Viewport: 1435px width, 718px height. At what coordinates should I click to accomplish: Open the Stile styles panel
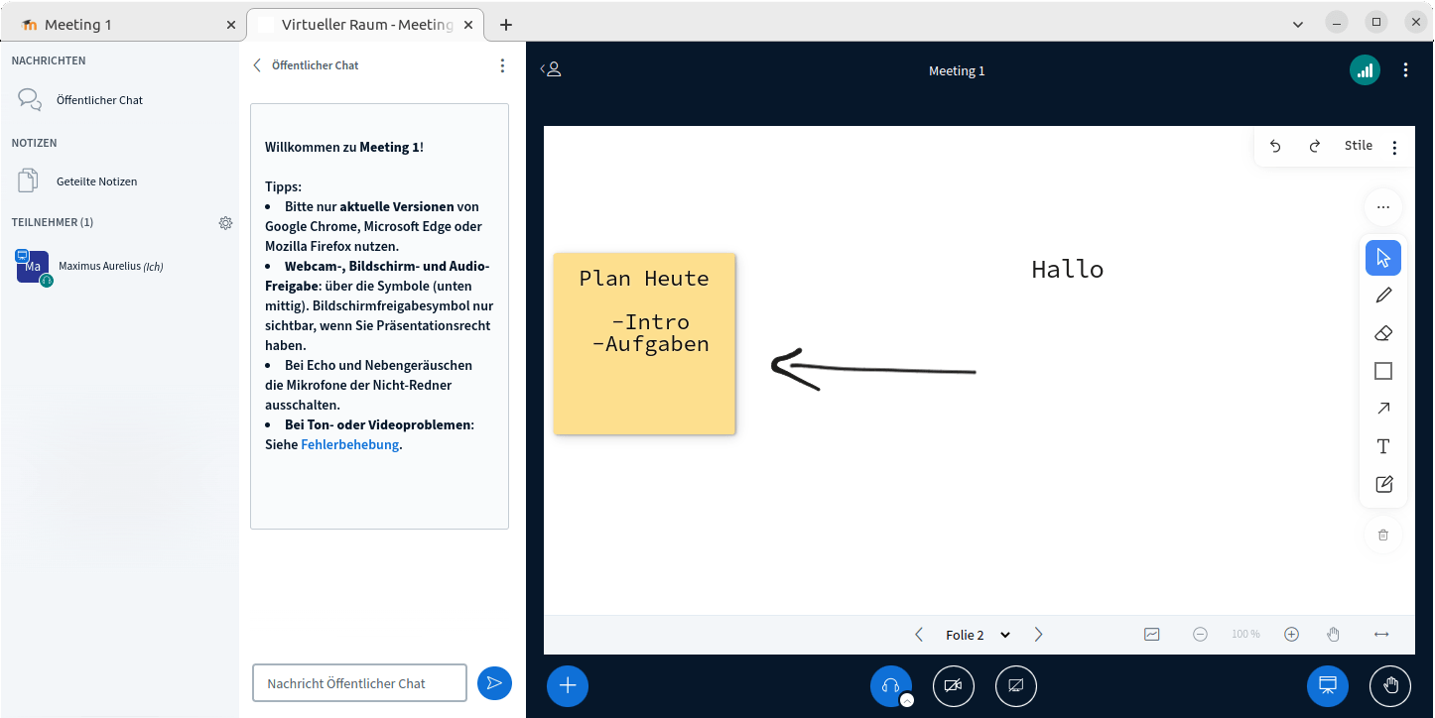(1358, 146)
